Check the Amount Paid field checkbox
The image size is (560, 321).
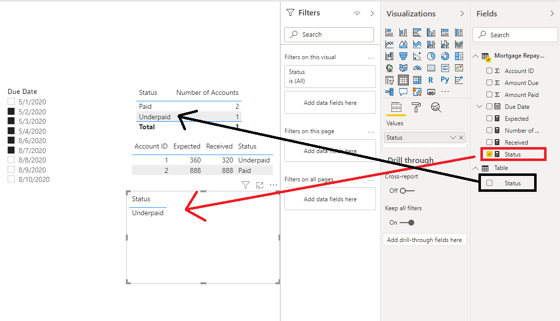[x=489, y=94]
